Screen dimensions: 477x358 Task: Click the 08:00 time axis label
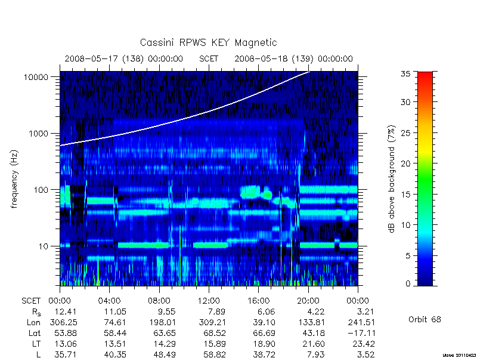pyautogui.click(x=159, y=301)
